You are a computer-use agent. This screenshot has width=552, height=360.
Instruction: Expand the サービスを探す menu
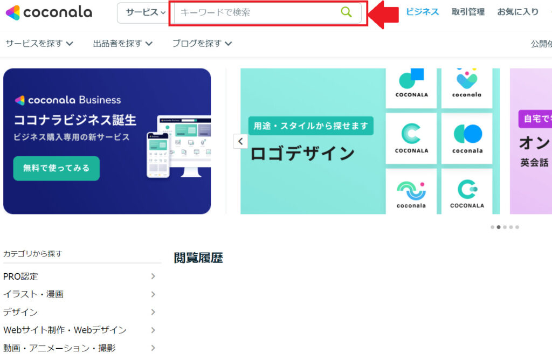tap(39, 43)
